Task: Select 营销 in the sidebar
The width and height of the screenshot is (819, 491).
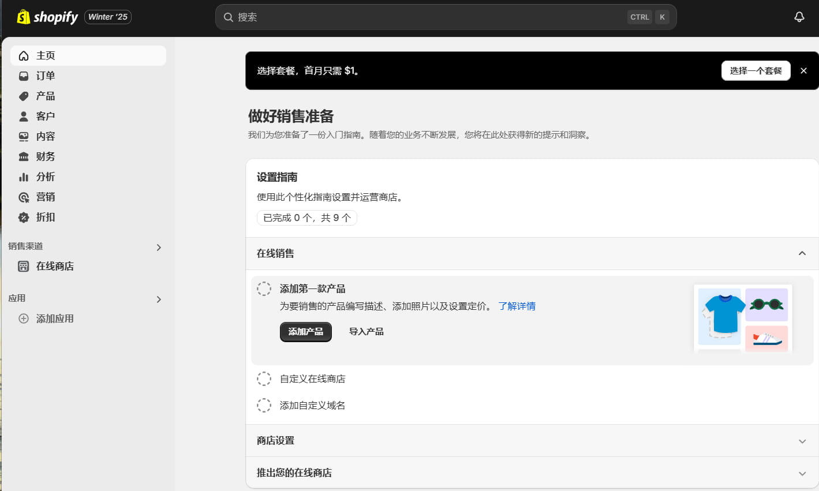Action: (46, 197)
